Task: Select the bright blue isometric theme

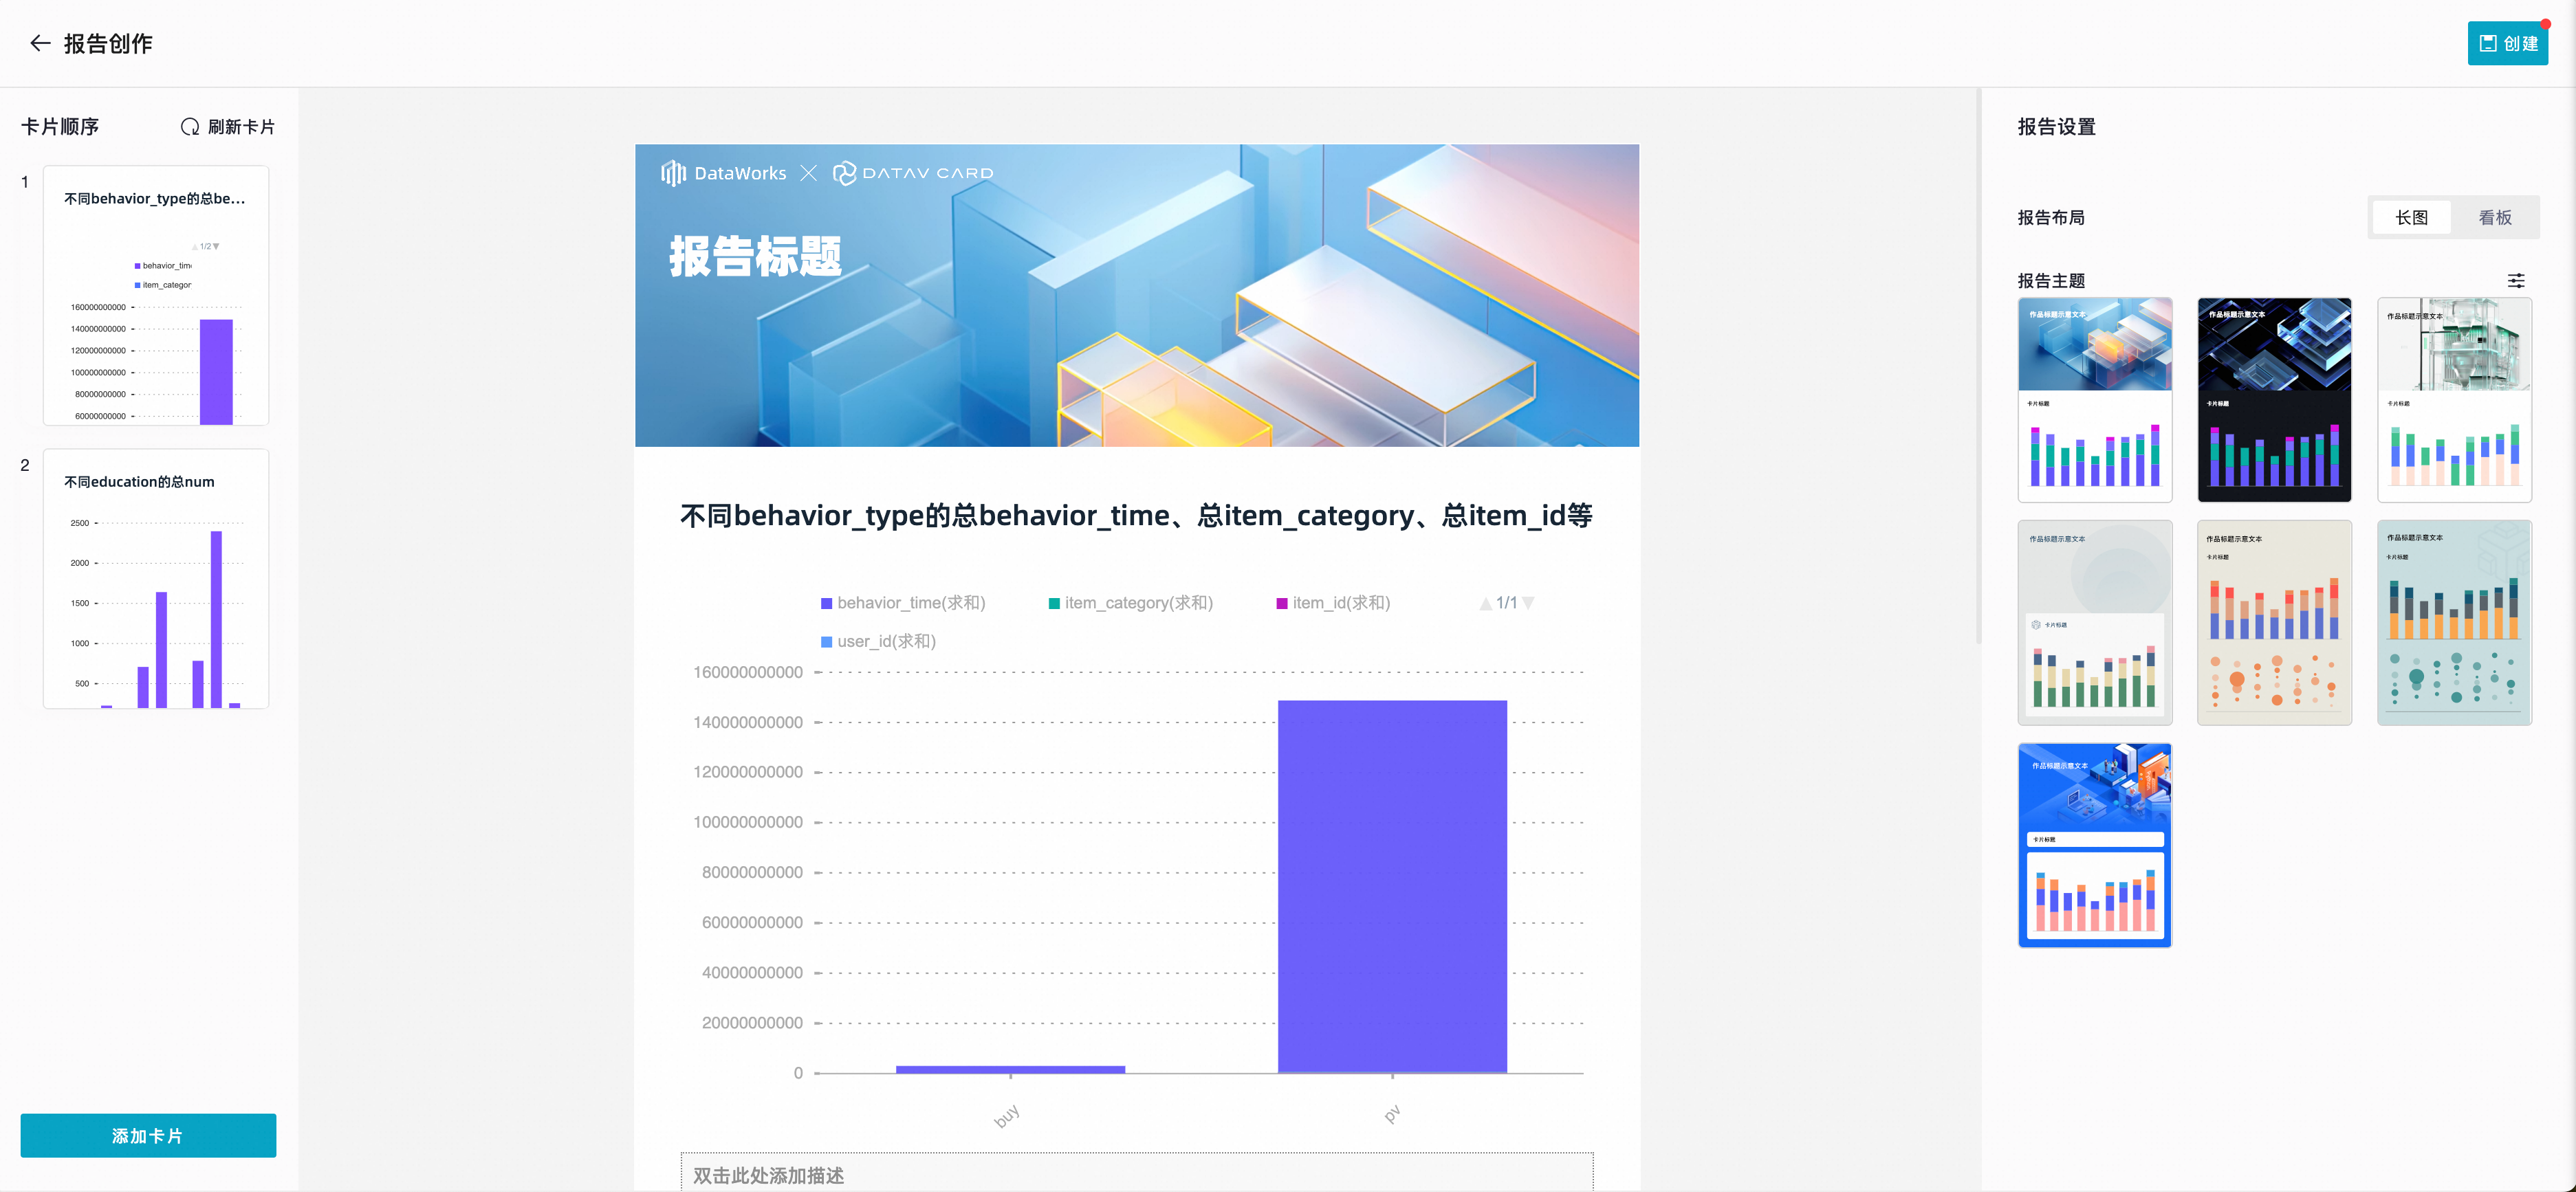Action: 2094,845
